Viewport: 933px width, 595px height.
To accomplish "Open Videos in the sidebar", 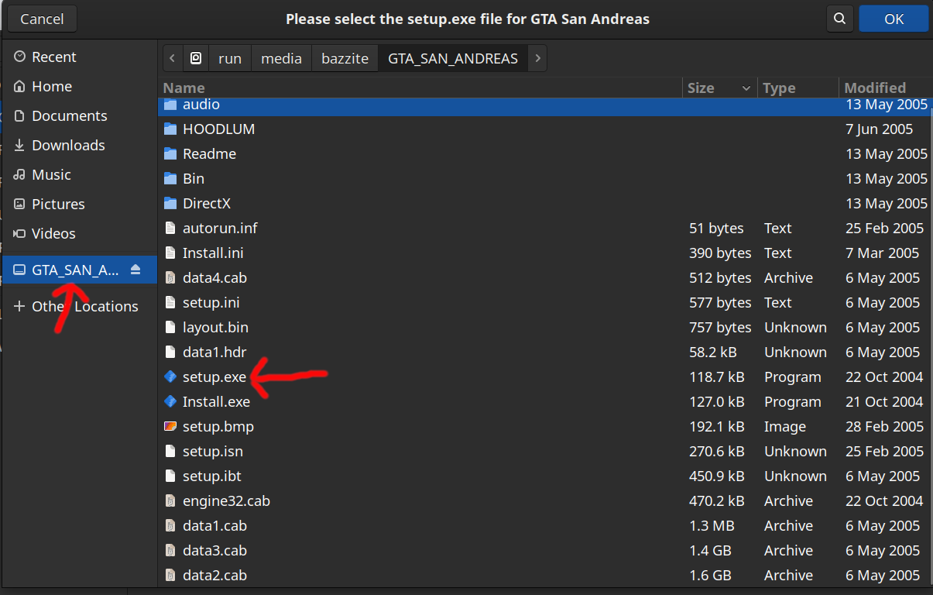I will click(79, 233).
